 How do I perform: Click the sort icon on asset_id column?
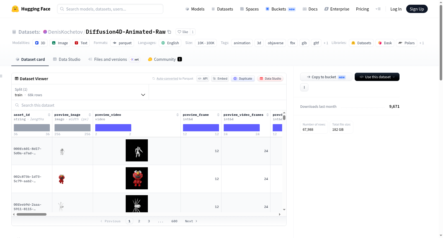click(x=49, y=115)
